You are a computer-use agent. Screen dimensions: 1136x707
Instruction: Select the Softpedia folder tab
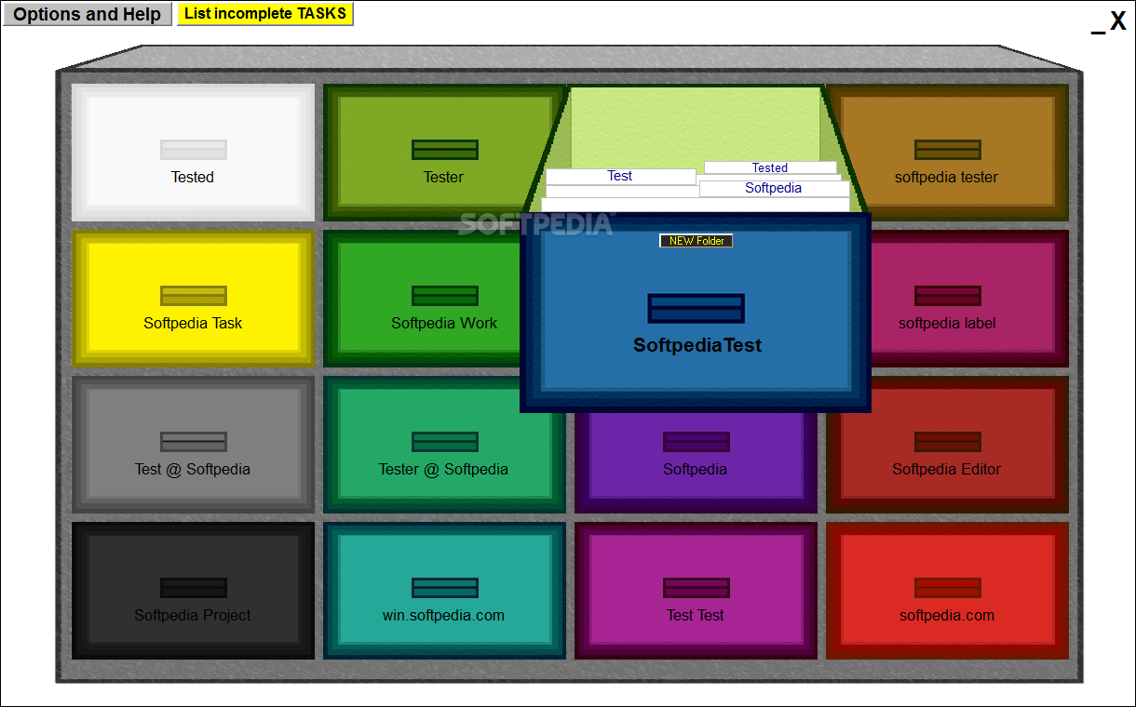774,188
